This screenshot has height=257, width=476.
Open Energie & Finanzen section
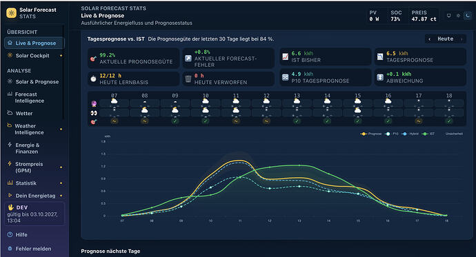pyautogui.click(x=34, y=148)
